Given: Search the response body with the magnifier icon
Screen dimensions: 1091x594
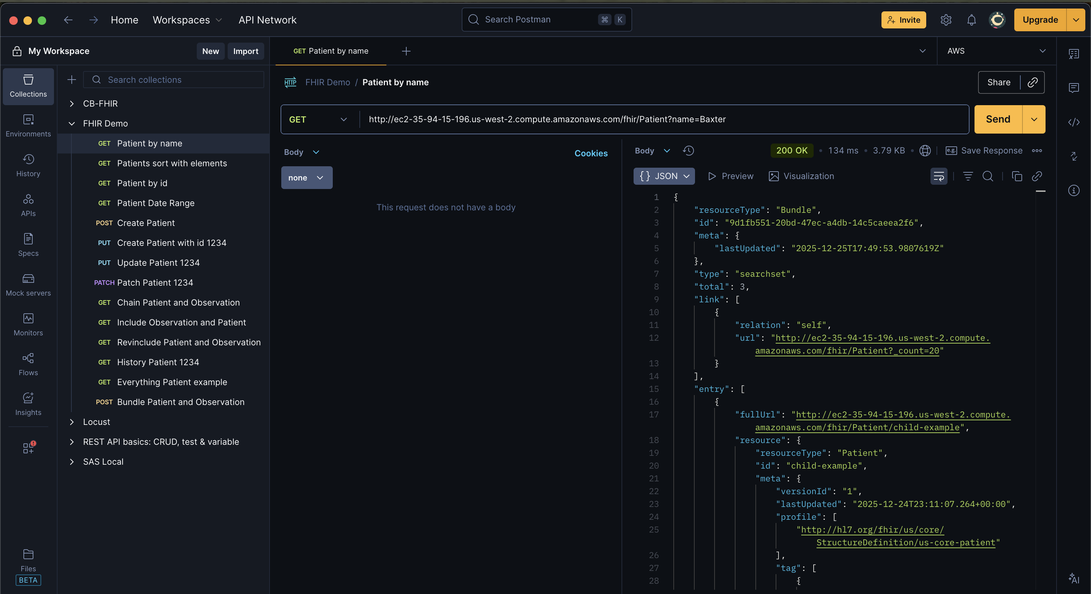Looking at the screenshot, I should (x=988, y=176).
